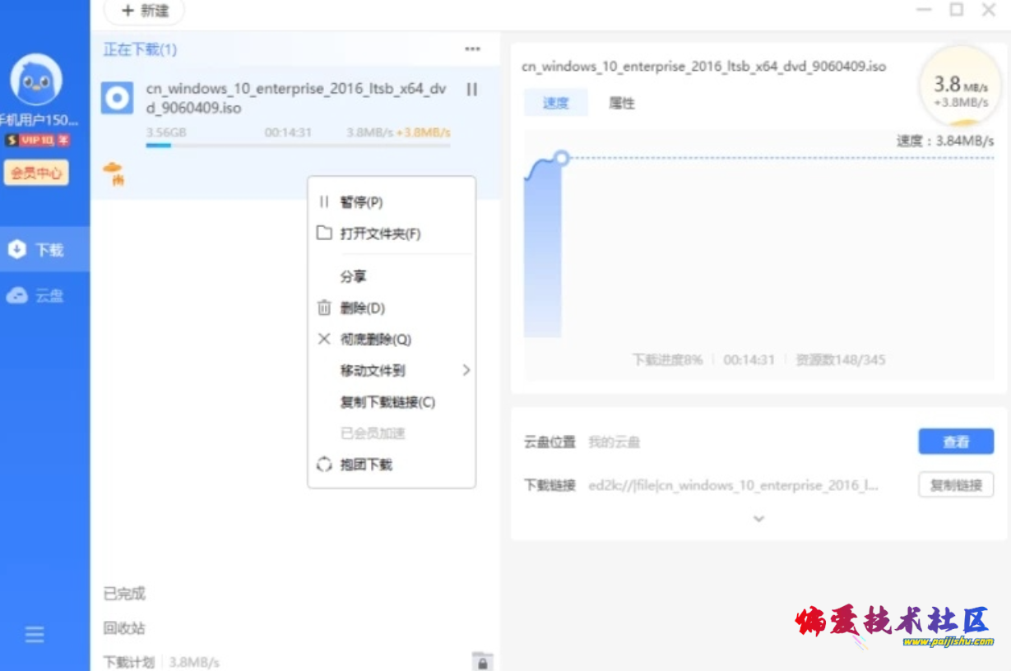1011x671 pixels.
Task: Click the VIP badge under the username
Action: [x=37, y=141]
